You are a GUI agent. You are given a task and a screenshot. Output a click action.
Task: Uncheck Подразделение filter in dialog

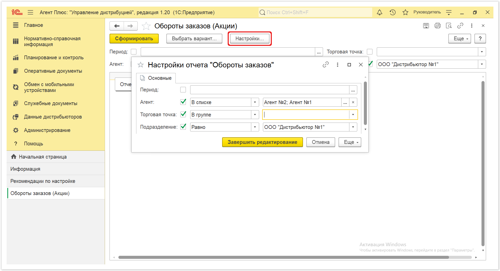(x=183, y=127)
